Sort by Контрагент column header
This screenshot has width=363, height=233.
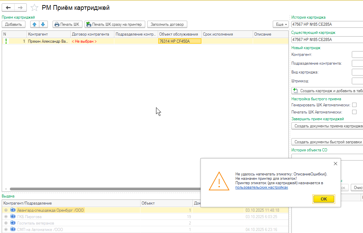coord(38,34)
